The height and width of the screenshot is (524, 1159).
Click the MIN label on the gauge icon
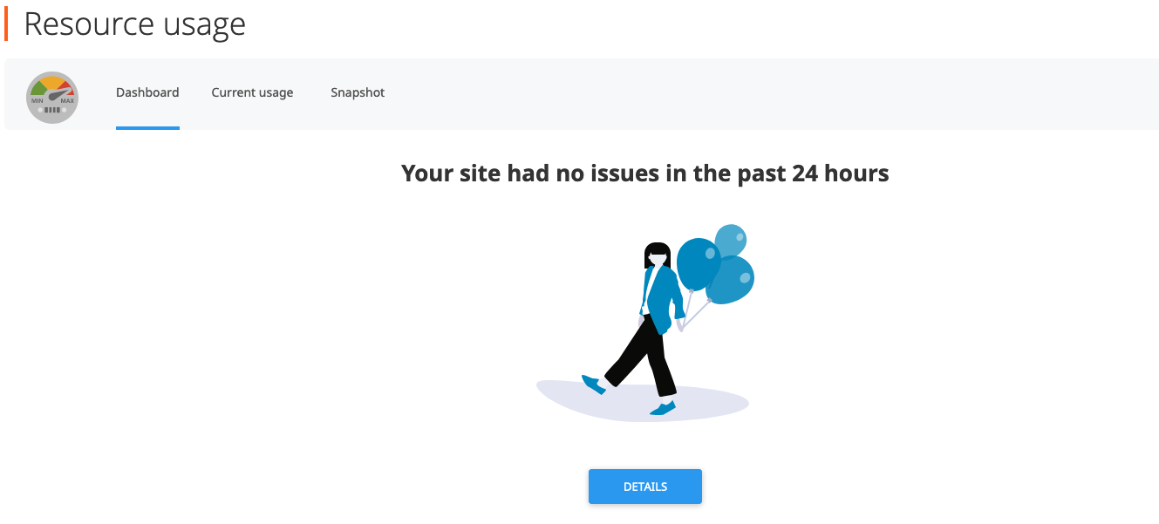[37, 101]
